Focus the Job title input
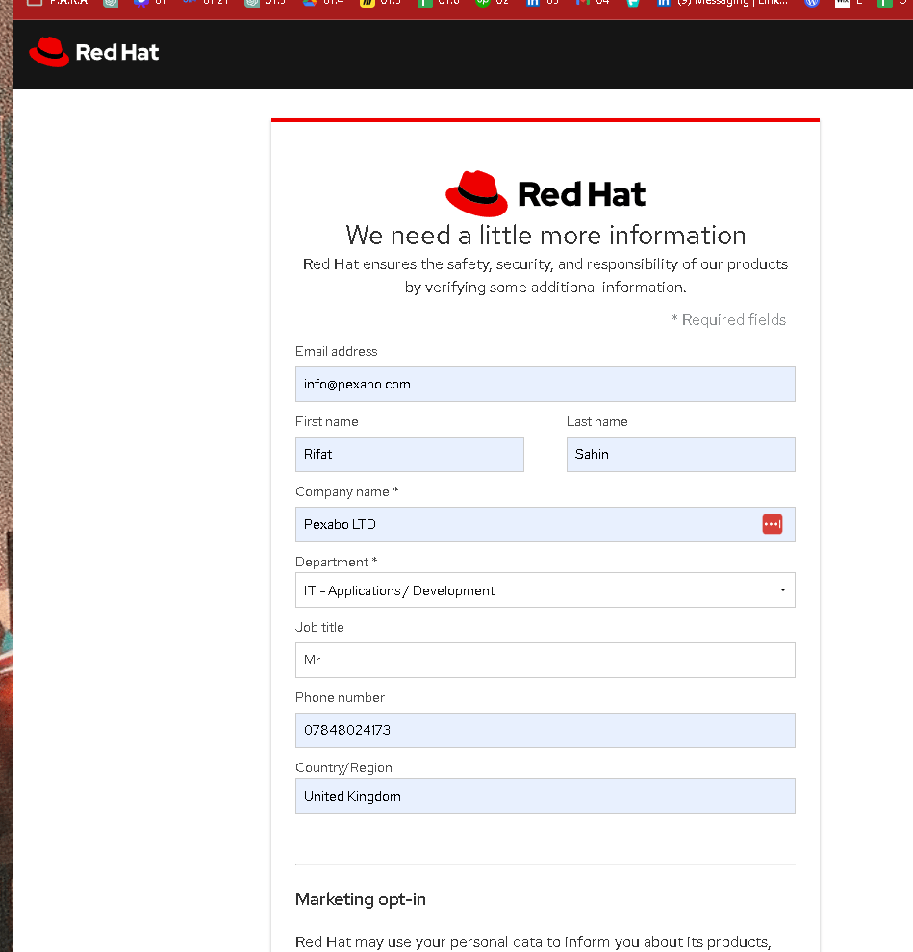 (x=545, y=660)
